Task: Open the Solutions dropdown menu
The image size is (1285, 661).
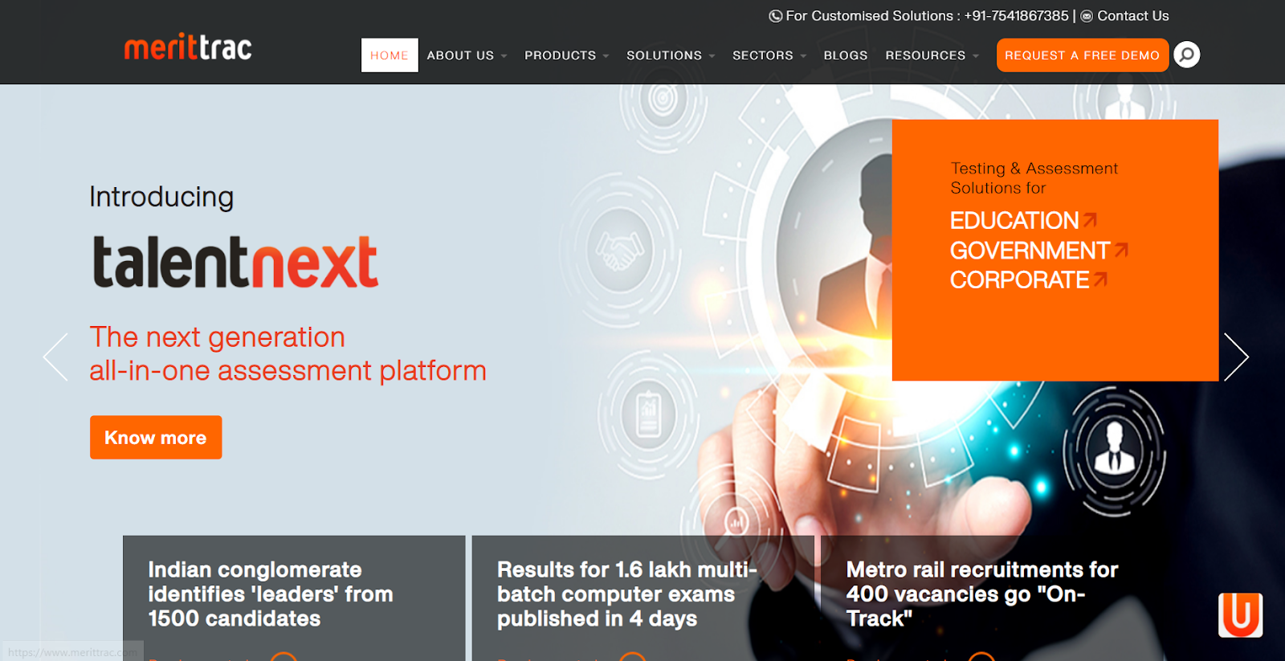Action: tap(670, 55)
